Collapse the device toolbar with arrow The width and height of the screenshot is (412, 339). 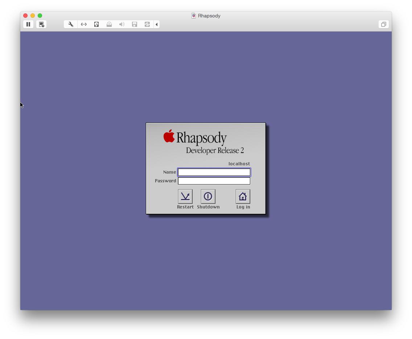pyautogui.click(x=157, y=24)
